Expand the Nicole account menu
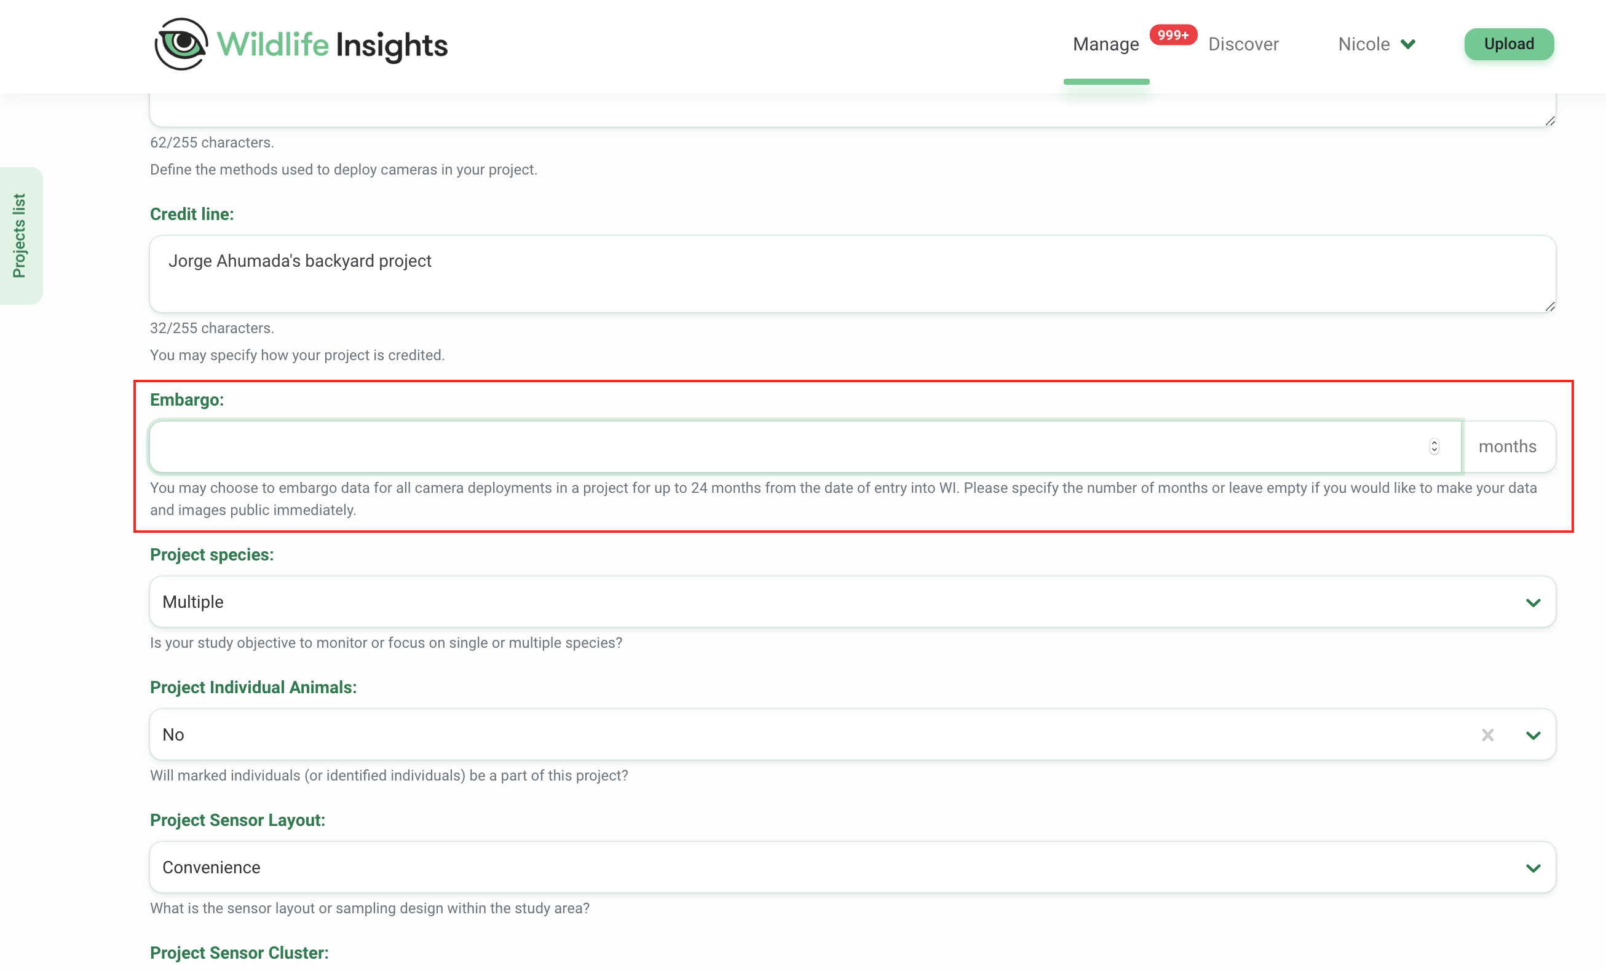 point(1377,44)
